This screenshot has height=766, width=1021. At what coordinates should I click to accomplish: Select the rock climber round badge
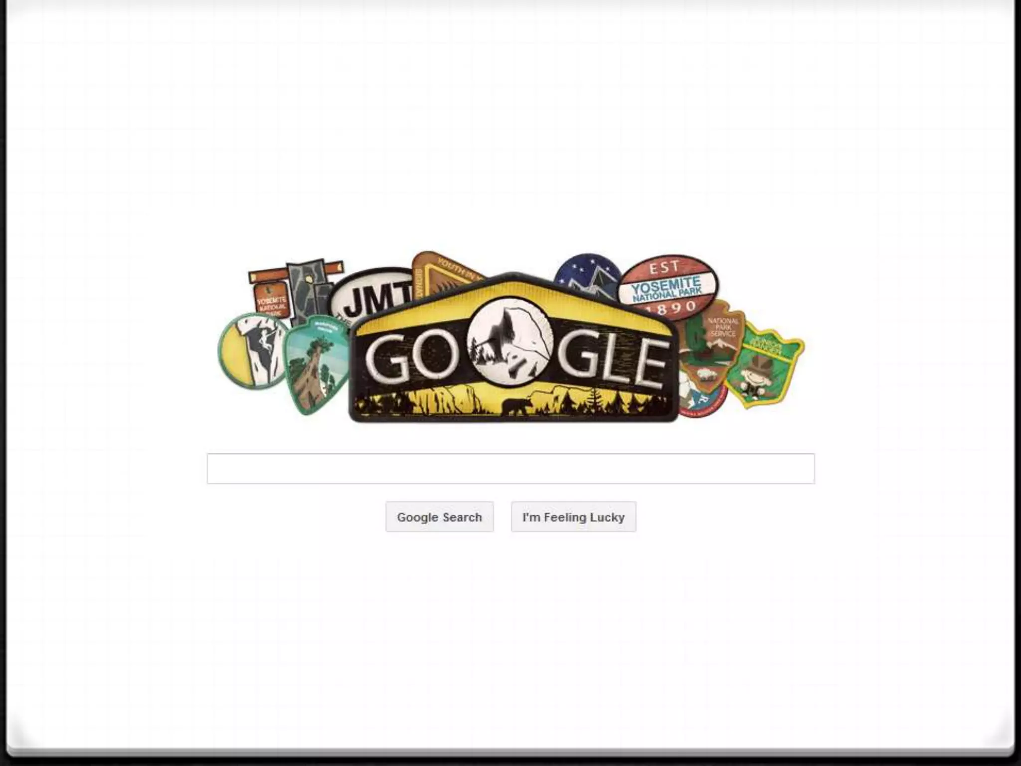pos(253,351)
